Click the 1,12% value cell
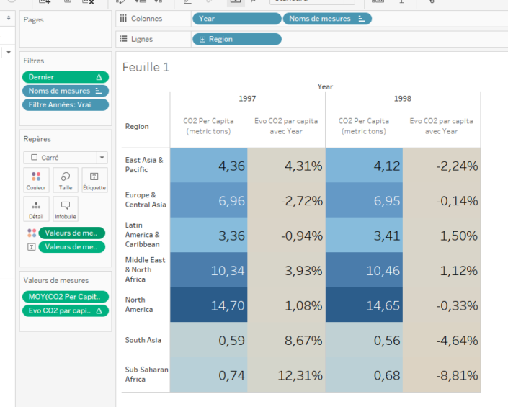Screen dimensions: 508x407 tap(442, 270)
